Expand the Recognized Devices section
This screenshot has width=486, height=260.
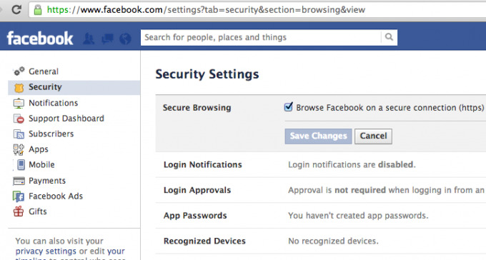pyautogui.click(x=321, y=241)
